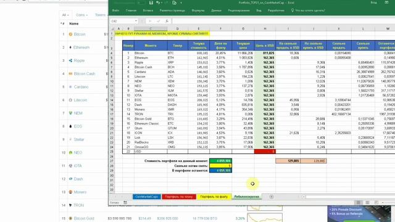Screen dimensions: 395x222
Task: Click the yellow withdrawal amount cell in row 28
Action: (221, 166)
